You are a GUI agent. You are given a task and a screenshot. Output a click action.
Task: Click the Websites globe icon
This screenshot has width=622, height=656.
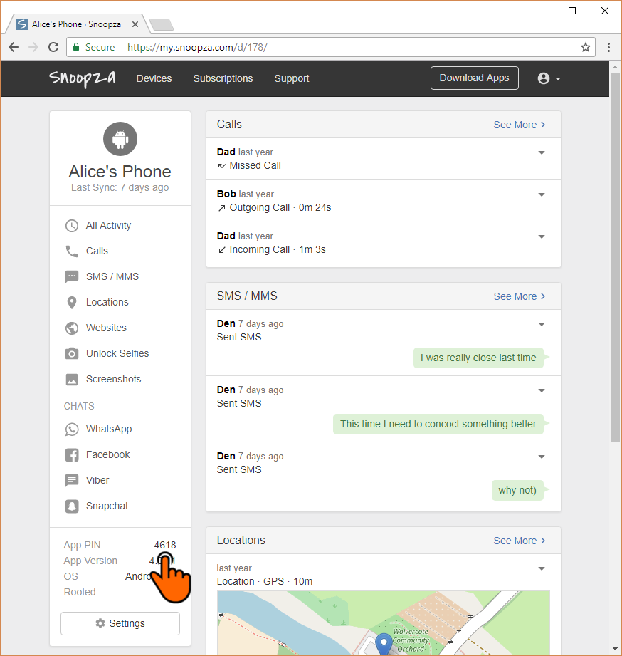(71, 328)
